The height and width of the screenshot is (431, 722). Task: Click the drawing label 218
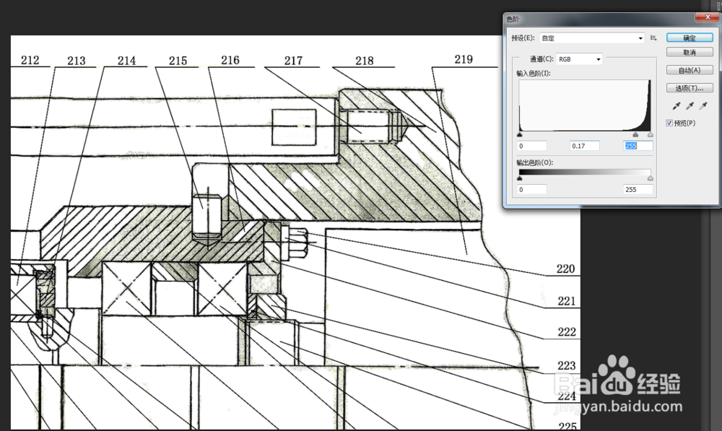click(364, 61)
